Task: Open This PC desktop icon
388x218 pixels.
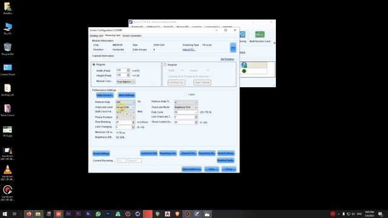Action: click(x=7, y=28)
